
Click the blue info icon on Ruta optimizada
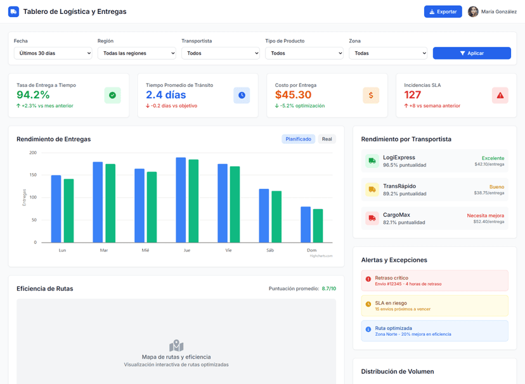coord(368,330)
